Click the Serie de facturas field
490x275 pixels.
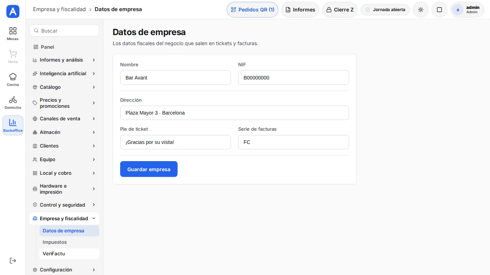[x=293, y=142]
